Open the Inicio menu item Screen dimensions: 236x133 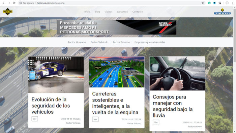[x=87, y=12]
